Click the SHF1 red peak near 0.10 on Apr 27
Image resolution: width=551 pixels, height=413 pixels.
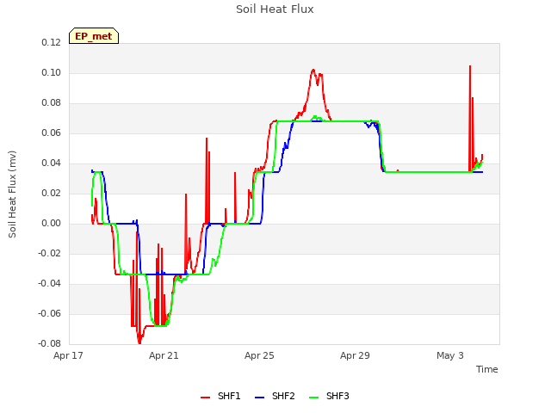pos(313,70)
